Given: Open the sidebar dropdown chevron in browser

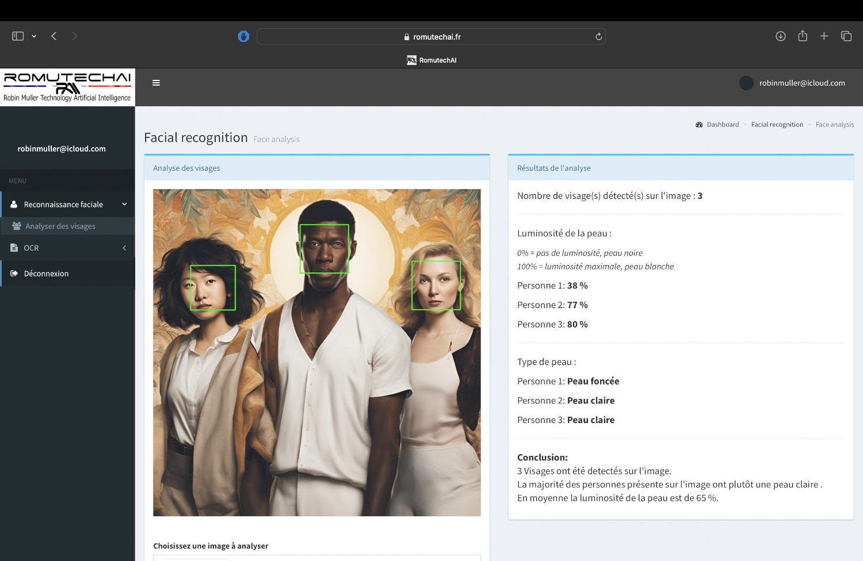Looking at the screenshot, I should (x=34, y=36).
